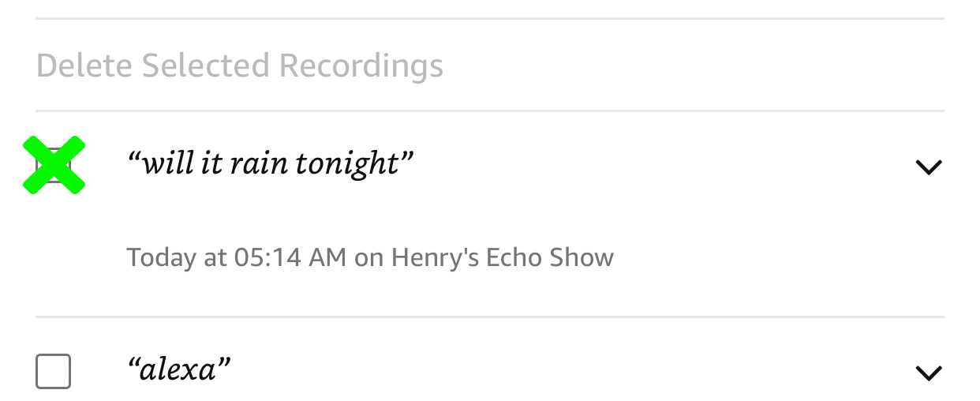Click Delete Selected Recordings

point(240,66)
